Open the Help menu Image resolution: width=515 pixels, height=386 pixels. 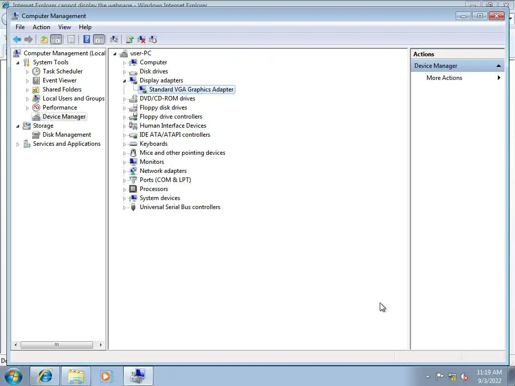pyautogui.click(x=85, y=27)
